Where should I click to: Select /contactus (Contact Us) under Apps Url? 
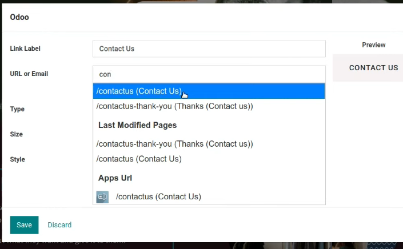click(209, 196)
